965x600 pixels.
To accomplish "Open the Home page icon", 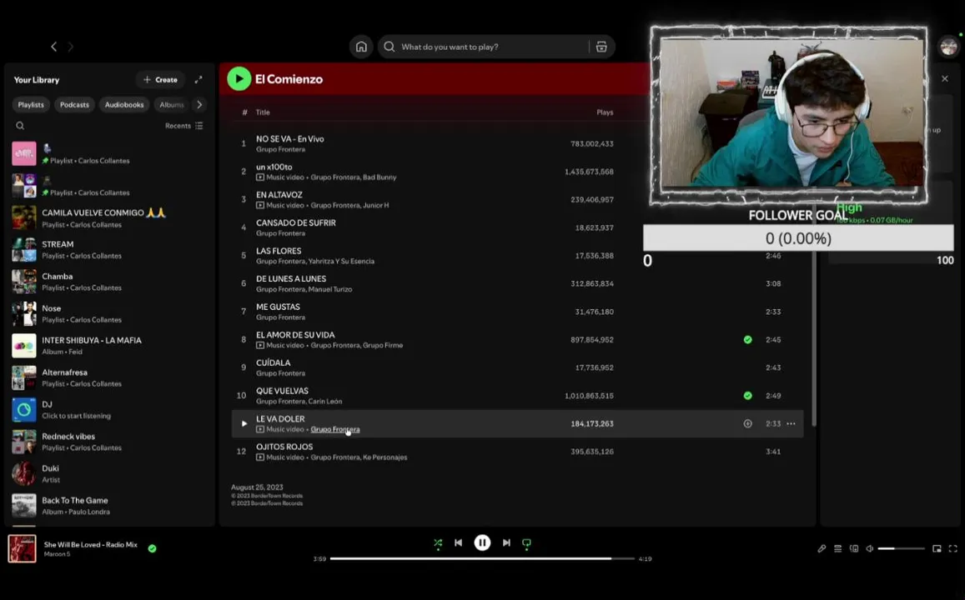I will click(x=361, y=47).
